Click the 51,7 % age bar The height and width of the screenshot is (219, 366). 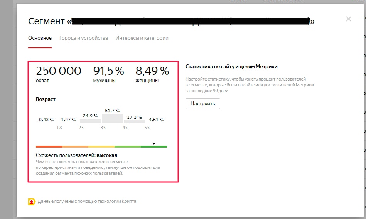pos(112,118)
